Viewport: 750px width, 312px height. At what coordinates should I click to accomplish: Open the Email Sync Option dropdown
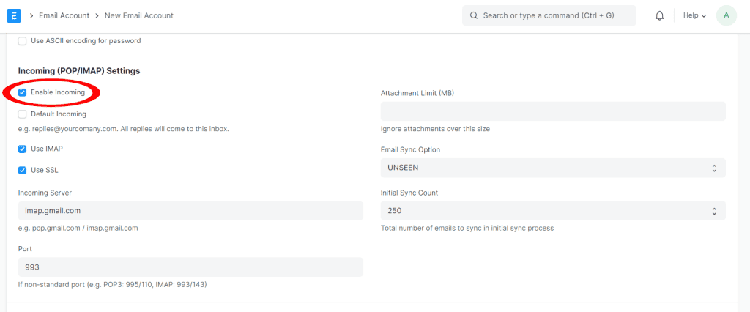(553, 168)
